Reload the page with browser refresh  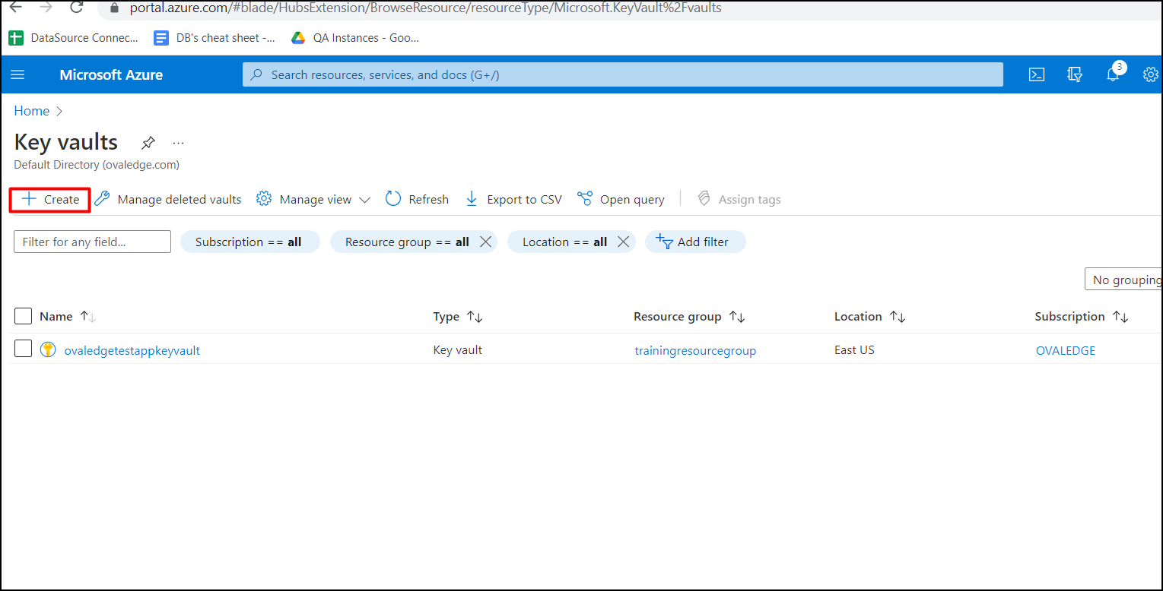(x=76, y=8)
